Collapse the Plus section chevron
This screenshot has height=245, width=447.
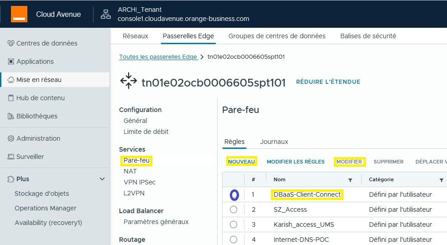point(102,179)
